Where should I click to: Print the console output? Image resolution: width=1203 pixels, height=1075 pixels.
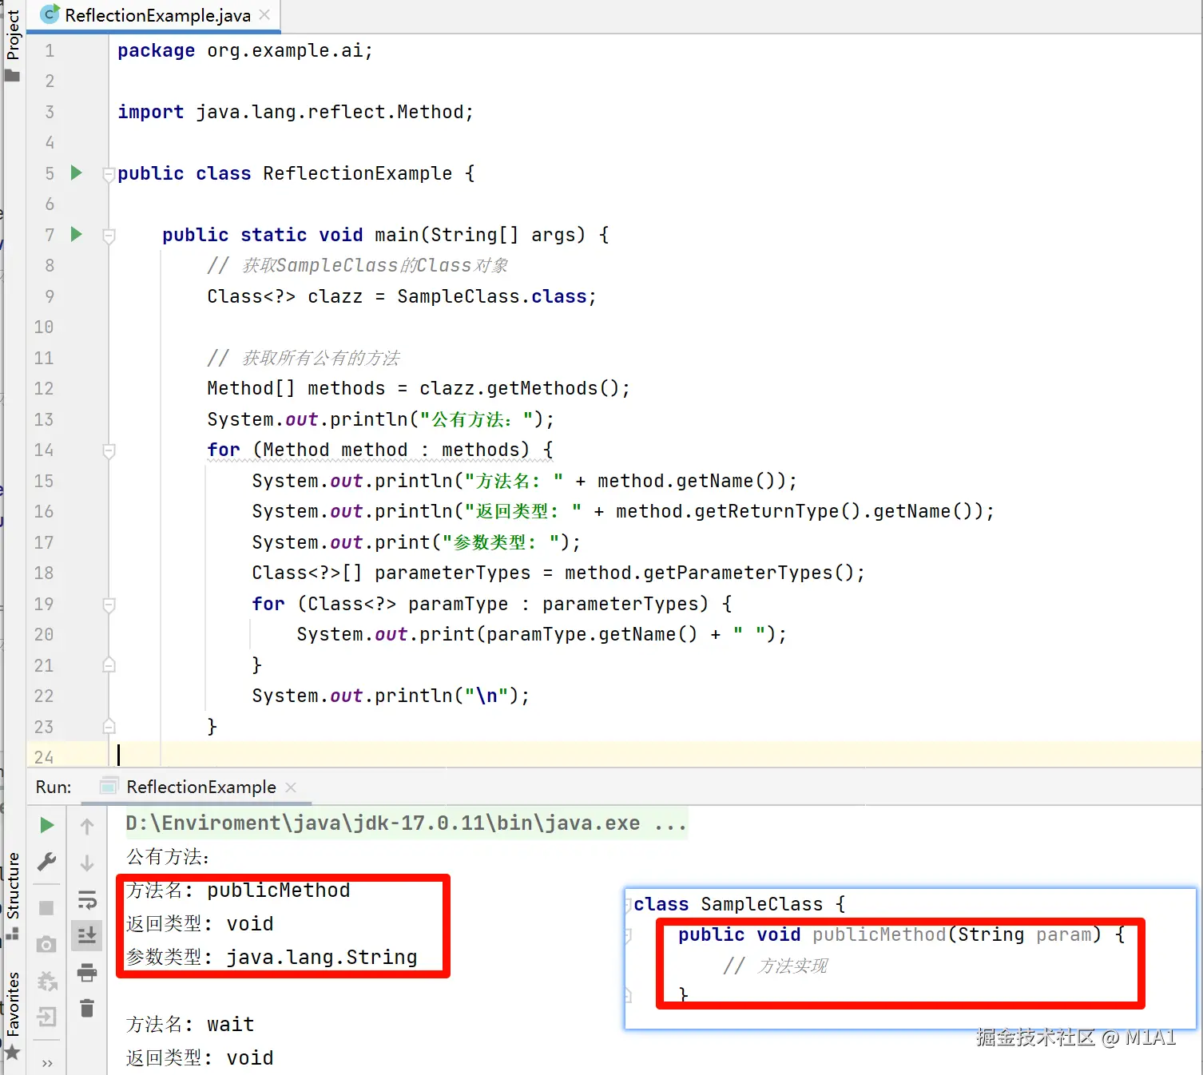tap(87, 972)
